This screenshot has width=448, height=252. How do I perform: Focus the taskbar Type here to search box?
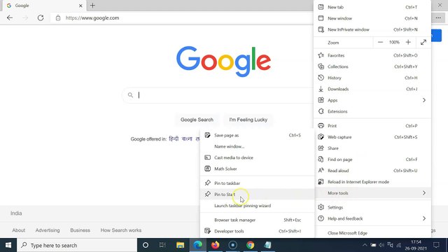pos(77,245)
